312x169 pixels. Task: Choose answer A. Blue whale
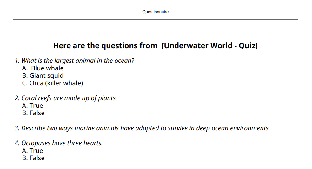point(43,68)
